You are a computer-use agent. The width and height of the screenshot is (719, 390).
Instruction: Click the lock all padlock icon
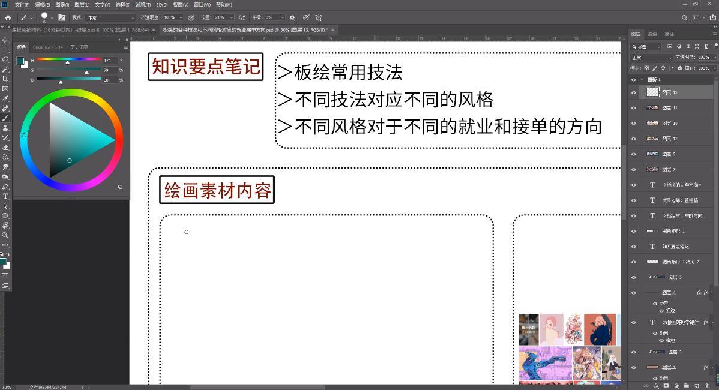679,68
